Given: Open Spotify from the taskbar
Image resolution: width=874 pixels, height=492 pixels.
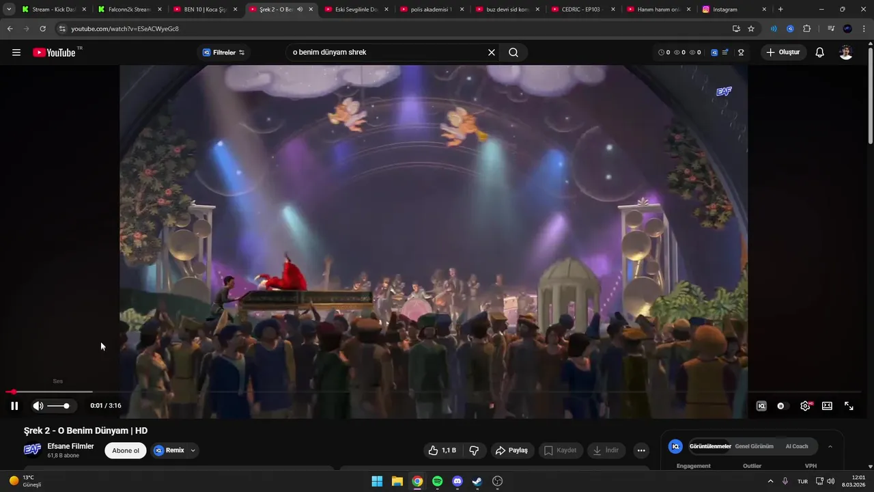Looking at the screenshot, I should pos(438,481).
